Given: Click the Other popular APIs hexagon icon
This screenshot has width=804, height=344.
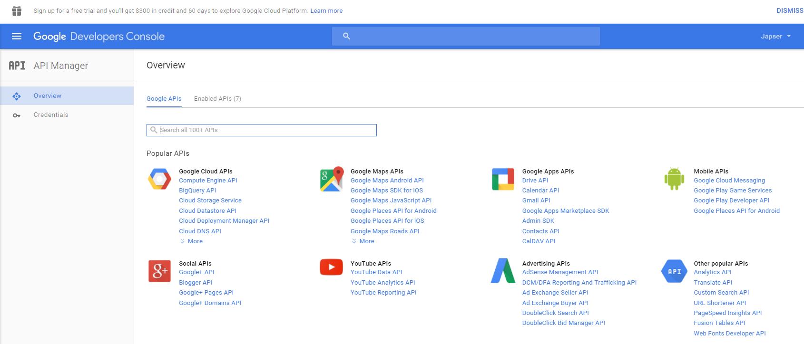Looking at the screenshot, I should pyautogui.click(x=674, y=271).
